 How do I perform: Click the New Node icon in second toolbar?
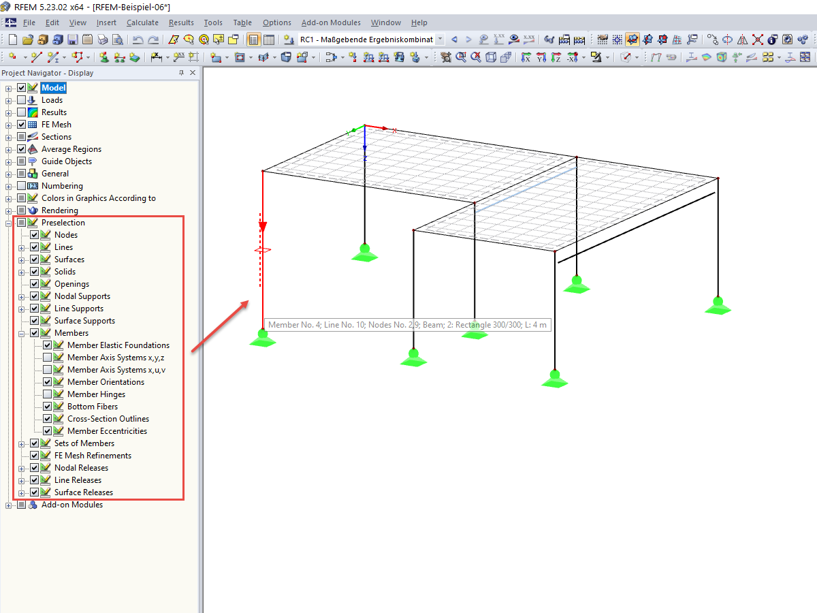pos(14,57)
